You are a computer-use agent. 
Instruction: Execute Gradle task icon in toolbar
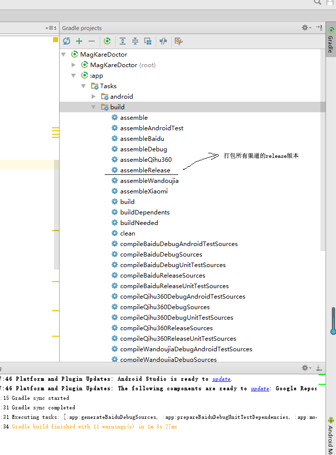[x=107, y=41]
